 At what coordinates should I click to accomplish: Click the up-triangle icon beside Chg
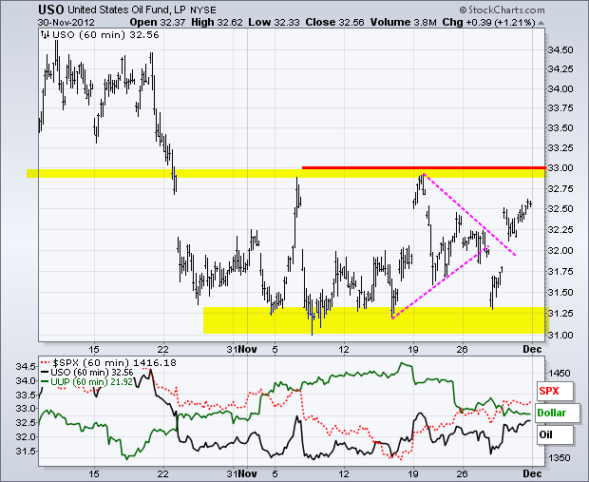(541, 23)
